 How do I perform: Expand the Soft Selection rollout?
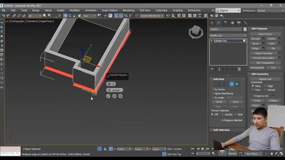221,130
